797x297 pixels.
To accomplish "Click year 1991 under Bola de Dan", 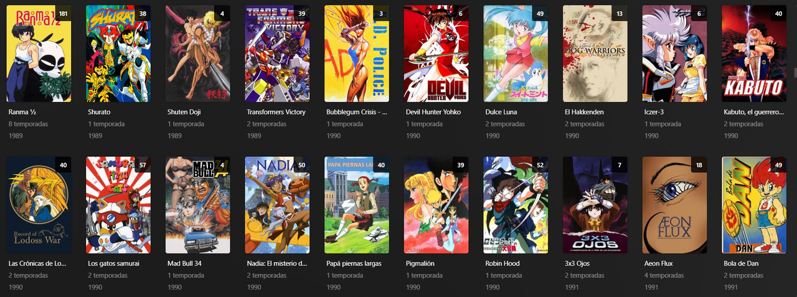I will tap(731, 287).
